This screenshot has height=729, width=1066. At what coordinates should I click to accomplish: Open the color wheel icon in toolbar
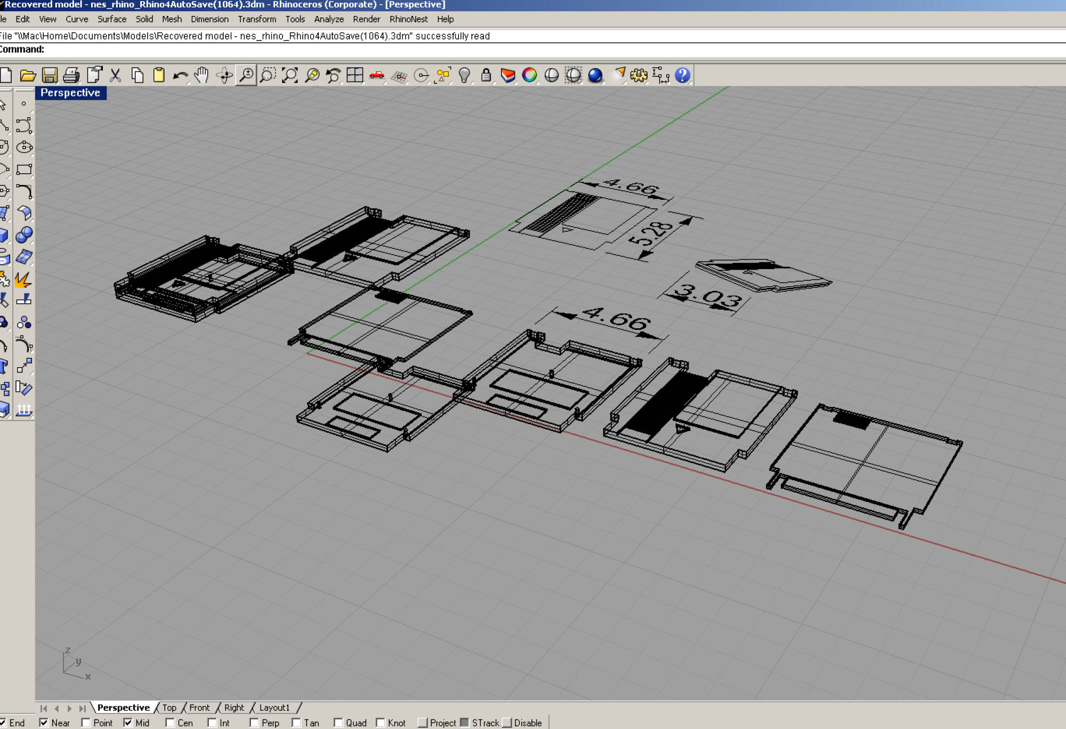tap(529, 75)
